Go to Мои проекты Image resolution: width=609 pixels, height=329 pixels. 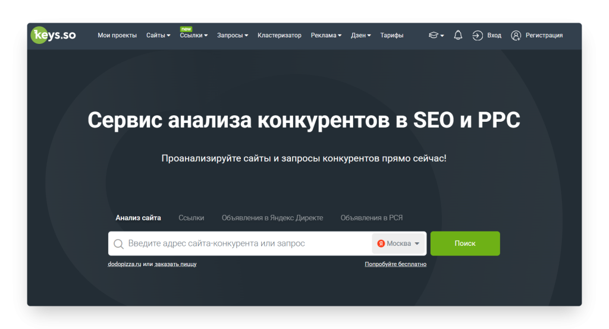[x=117, y=36]
